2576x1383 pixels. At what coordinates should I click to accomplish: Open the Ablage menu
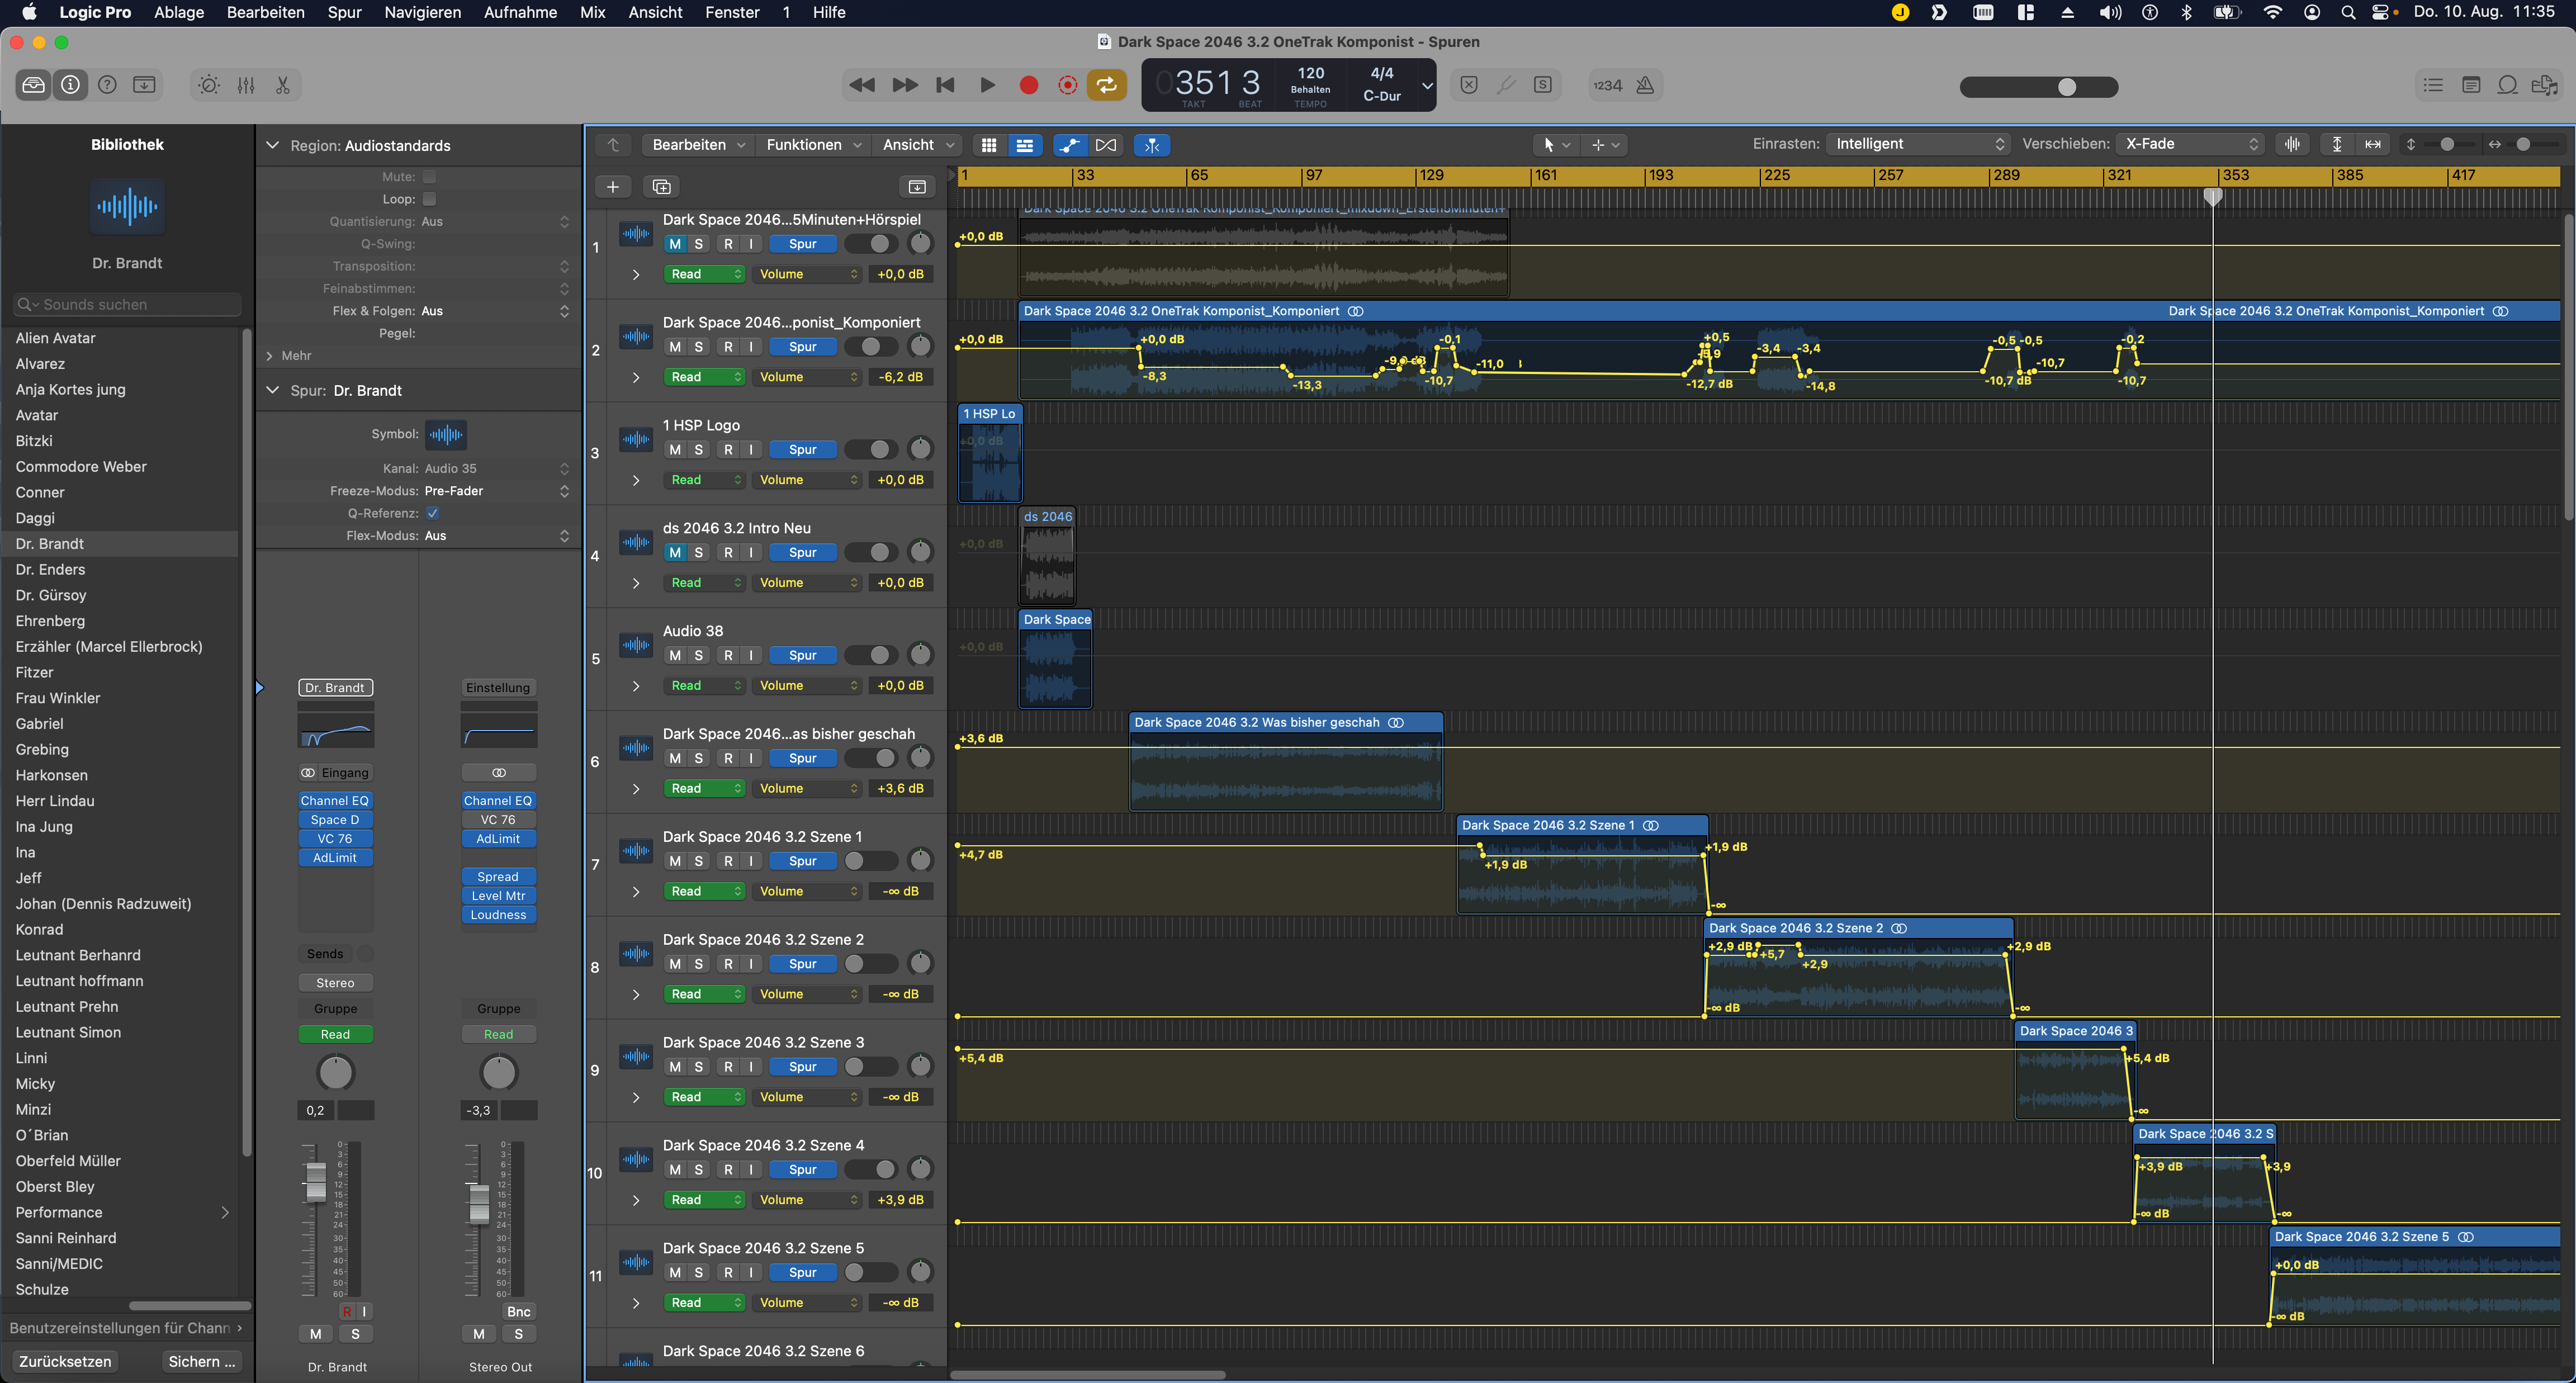(179, 12)
